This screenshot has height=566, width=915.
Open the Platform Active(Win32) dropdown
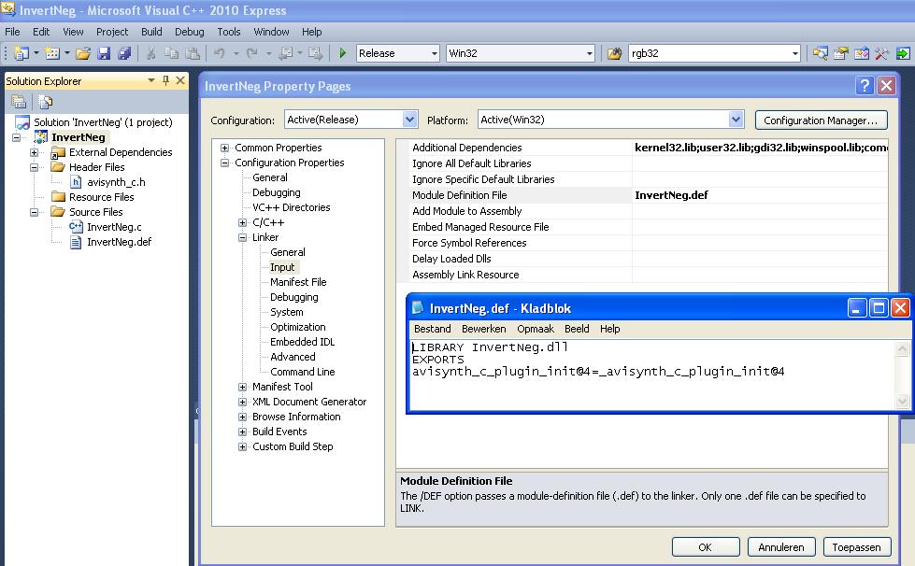(736, 120)
